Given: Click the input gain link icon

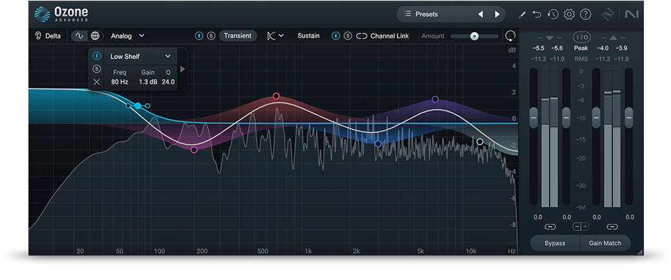Looking at the screenshot, I should 550,227.
